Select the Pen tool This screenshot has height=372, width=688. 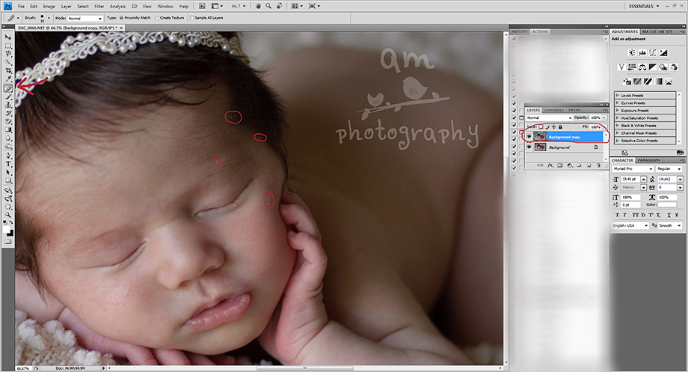(x=8, y=156)
